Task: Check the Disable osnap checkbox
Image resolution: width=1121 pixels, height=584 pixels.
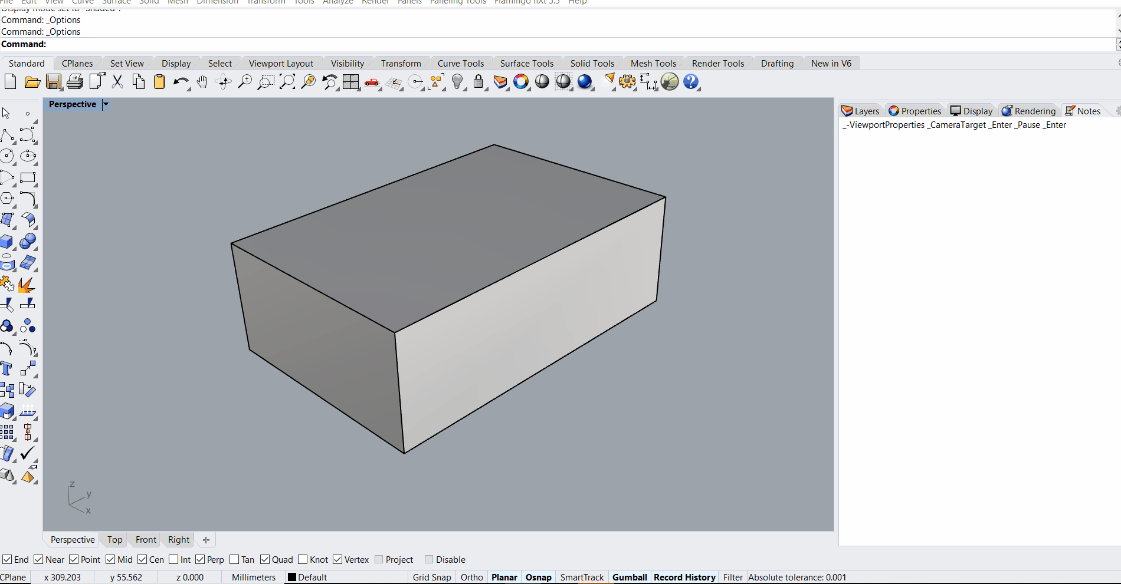Action: [x=429, y=559]
